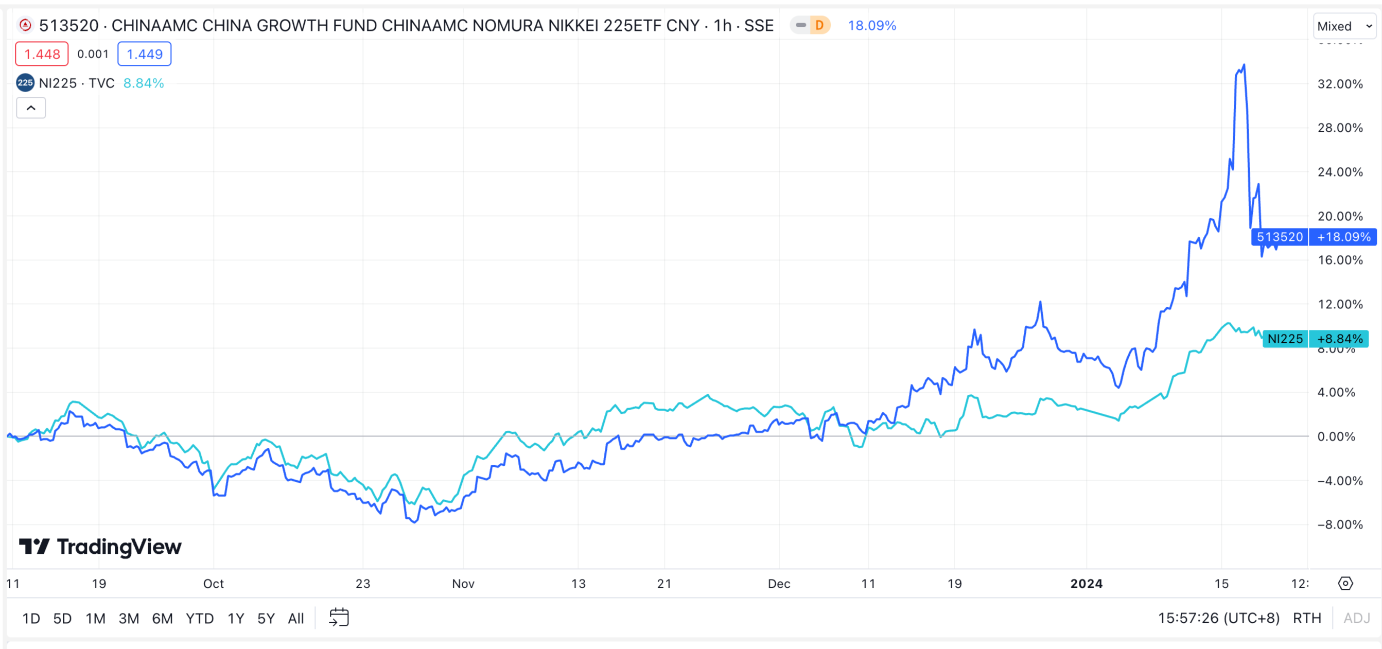
Task: Click the TradingView logo watermark
Action: (x=100, y=547)
